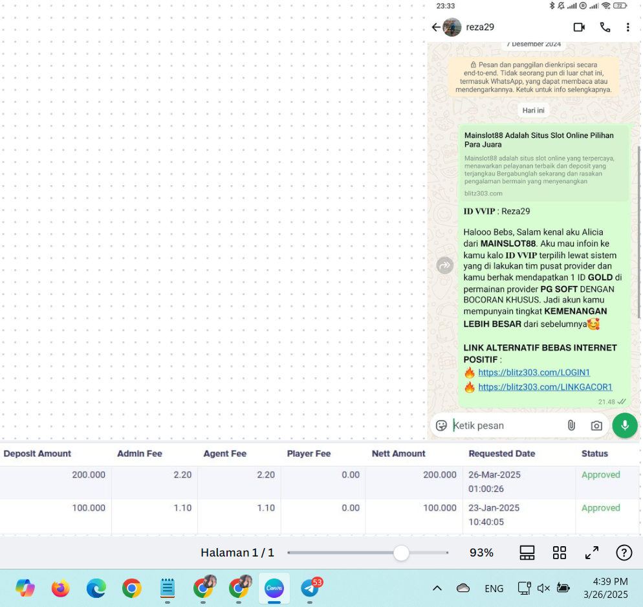The image size is (643, 607).
Task: Open Google Chrome in the taskbar
Action: click(x=131, y=588)
